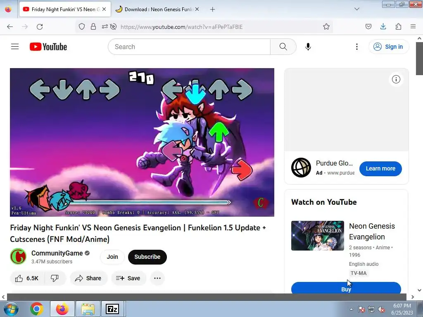This screenshot has width=423, height=317.
Task: Click the forward navigation arrow
Action: point(25,27)
